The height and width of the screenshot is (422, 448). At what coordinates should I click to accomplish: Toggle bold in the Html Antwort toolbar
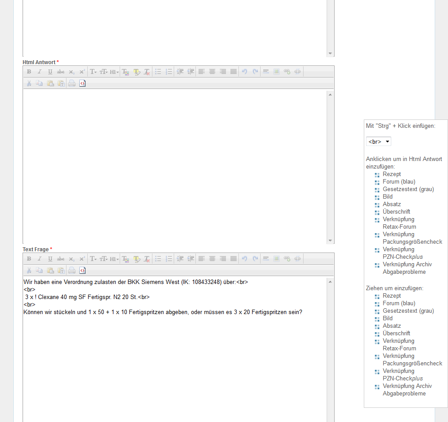(x=29, y=72)
